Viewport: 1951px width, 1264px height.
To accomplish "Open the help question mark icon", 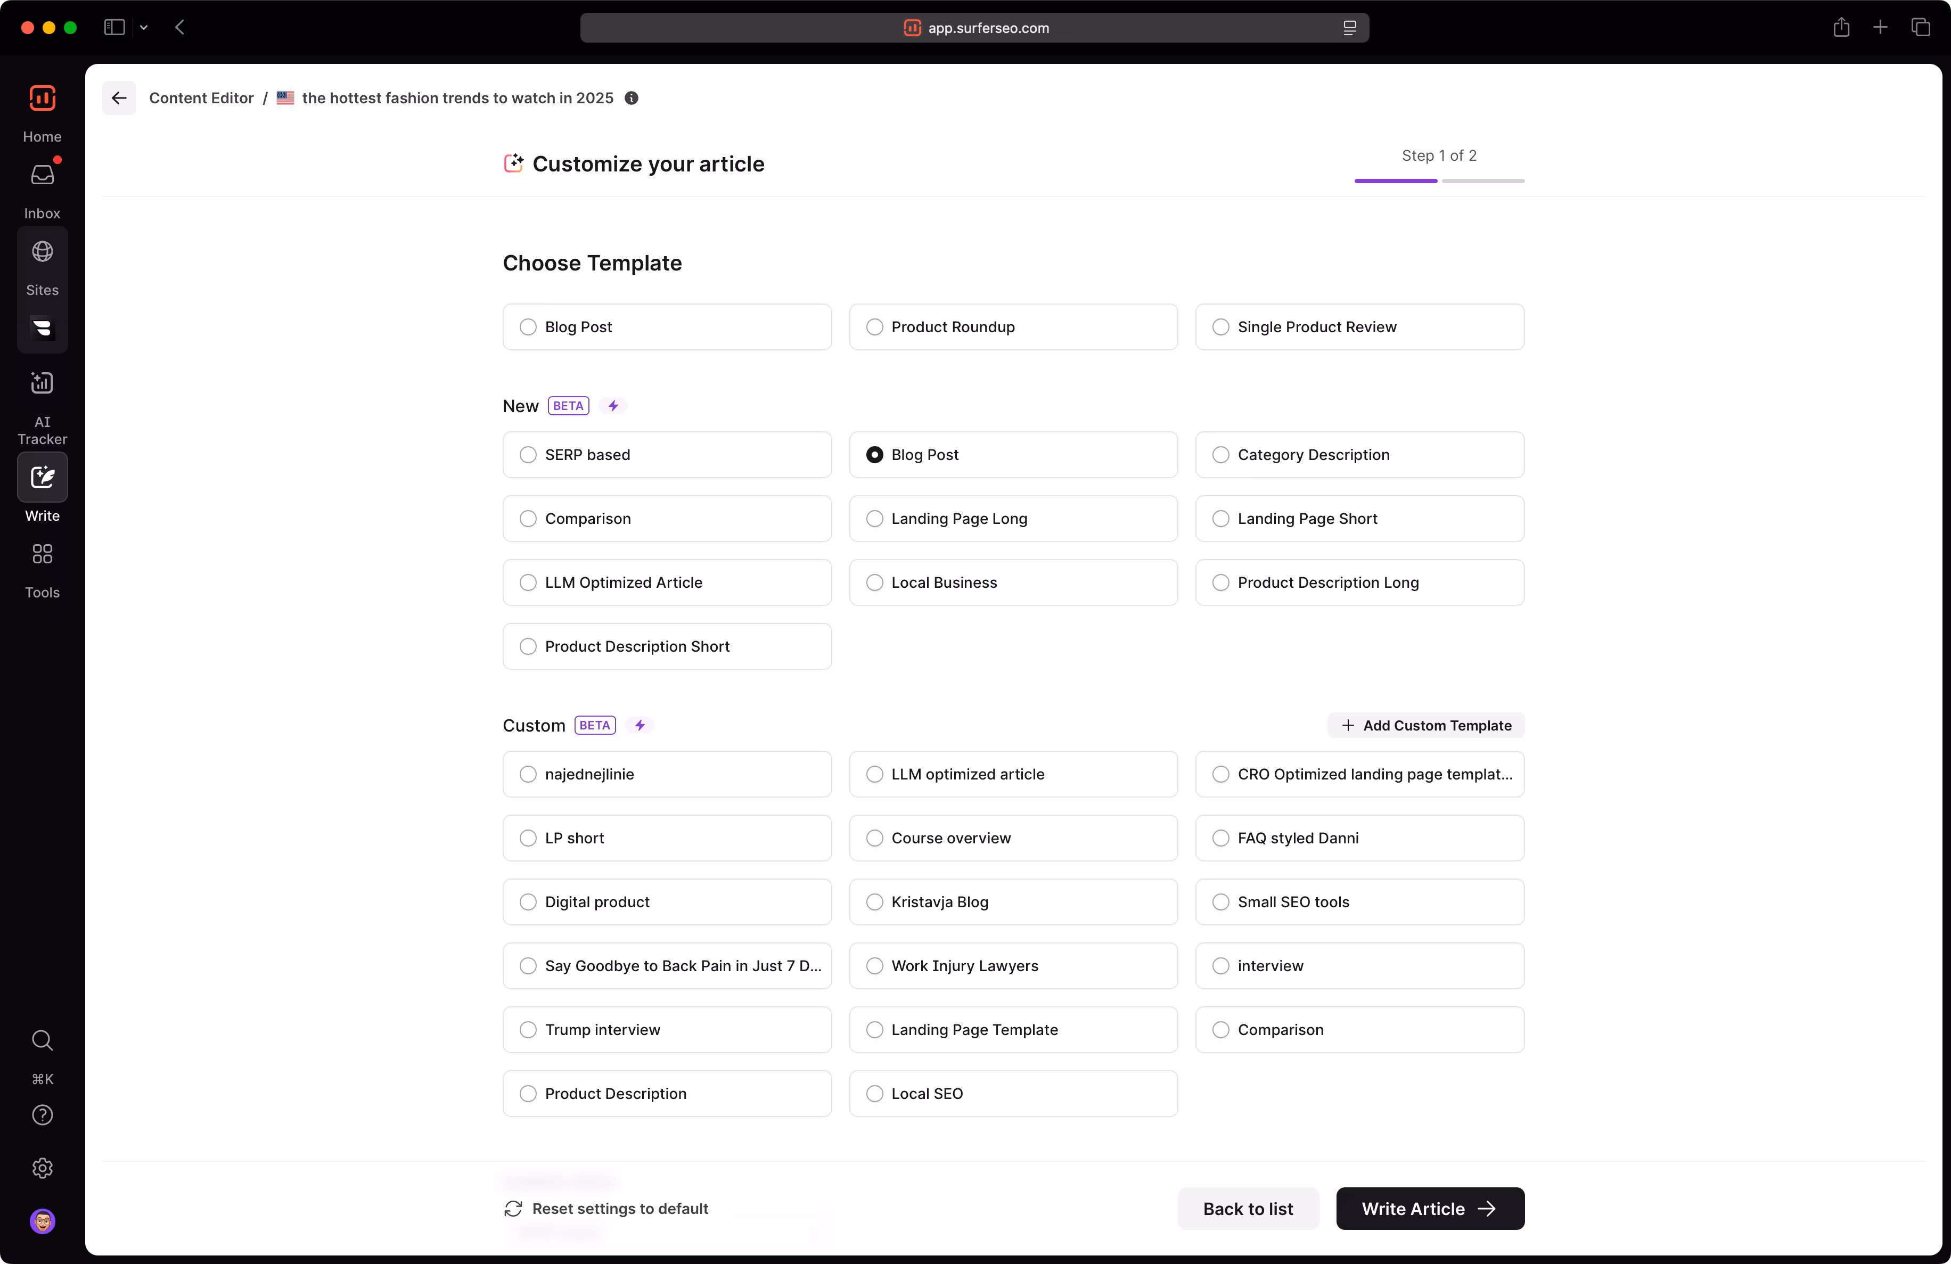I will point(42,1115).
